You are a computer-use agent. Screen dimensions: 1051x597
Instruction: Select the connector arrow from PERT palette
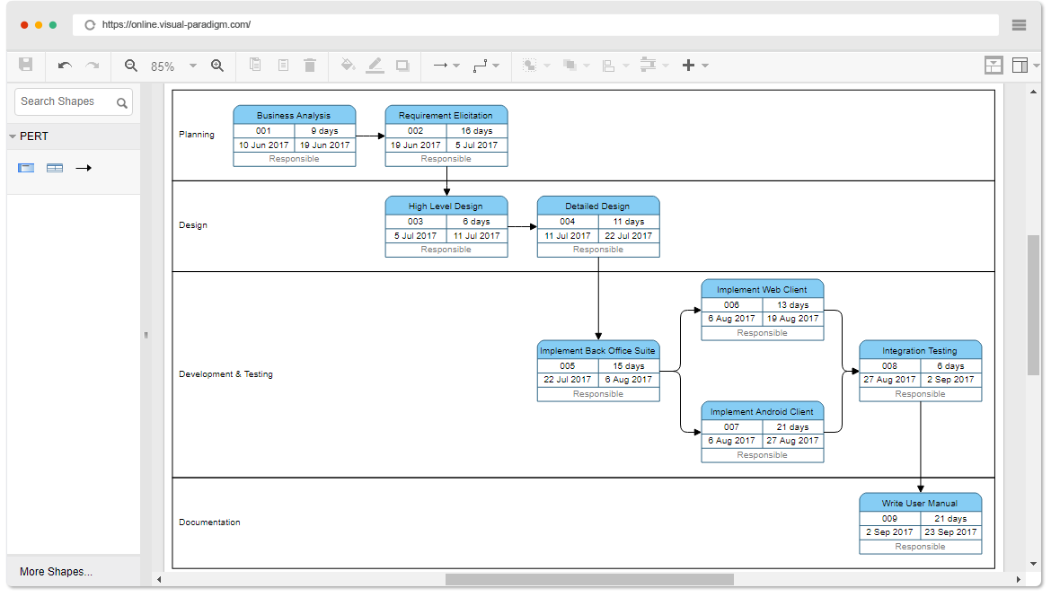point(83,168)
